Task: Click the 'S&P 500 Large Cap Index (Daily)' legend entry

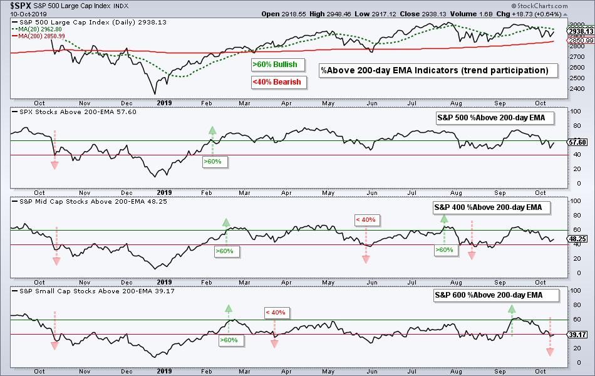Action: pyautogui.click(x=89, y=23)
